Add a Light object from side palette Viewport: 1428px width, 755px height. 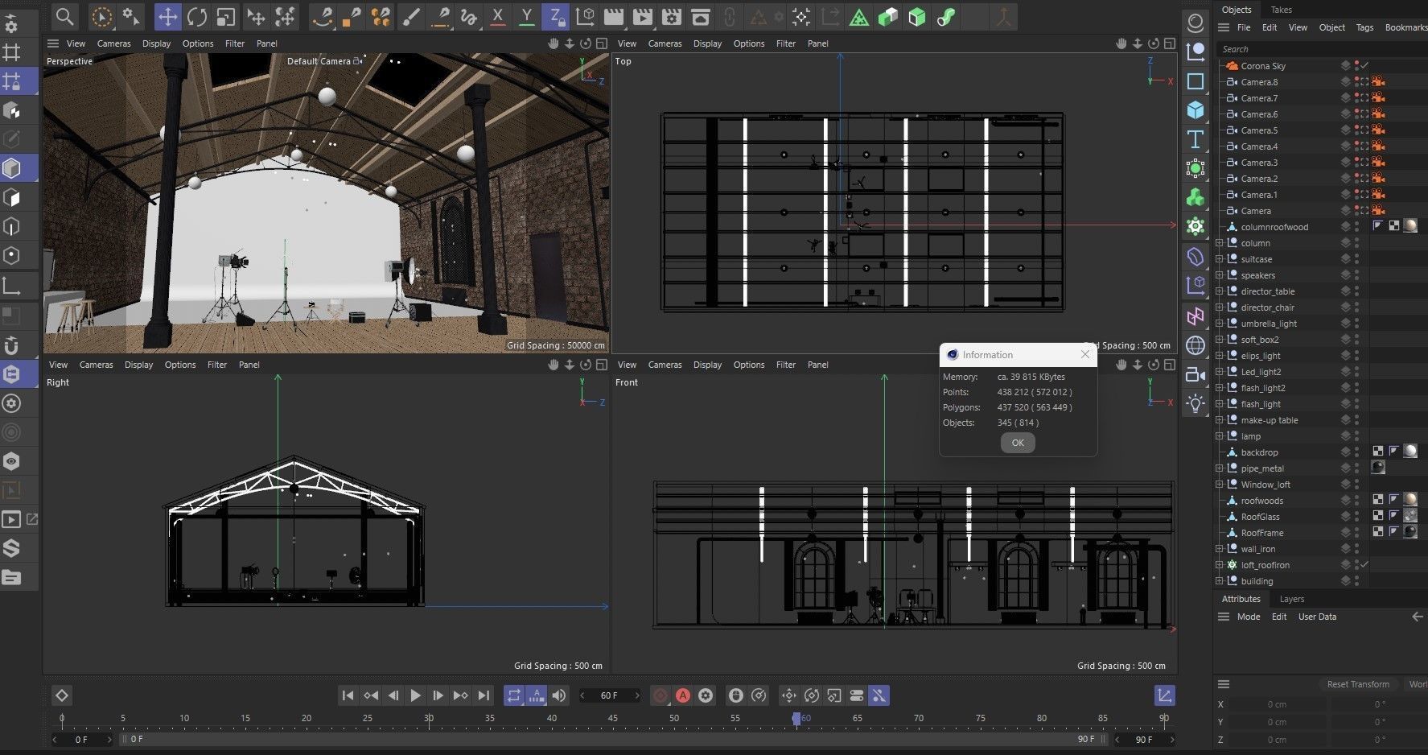tap(1195, 403)
